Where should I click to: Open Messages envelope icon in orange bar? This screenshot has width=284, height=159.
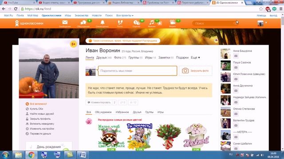(x=65, y=23)
